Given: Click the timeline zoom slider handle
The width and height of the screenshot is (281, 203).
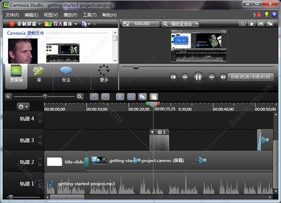Looking at the screenshot, I should pos(45,96).
